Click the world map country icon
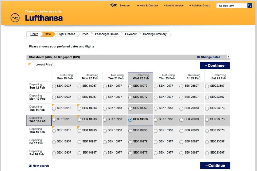This screenshot has width=257, height=171. click(113, 5)
